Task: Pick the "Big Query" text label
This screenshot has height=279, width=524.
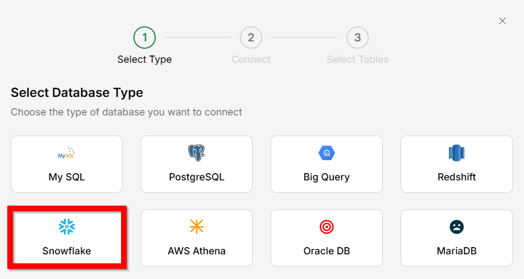Action: [326, 177]
